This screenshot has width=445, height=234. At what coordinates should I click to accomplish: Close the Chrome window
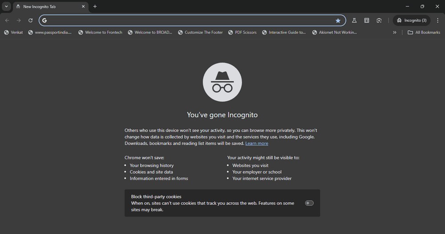(x=437, y=6)
